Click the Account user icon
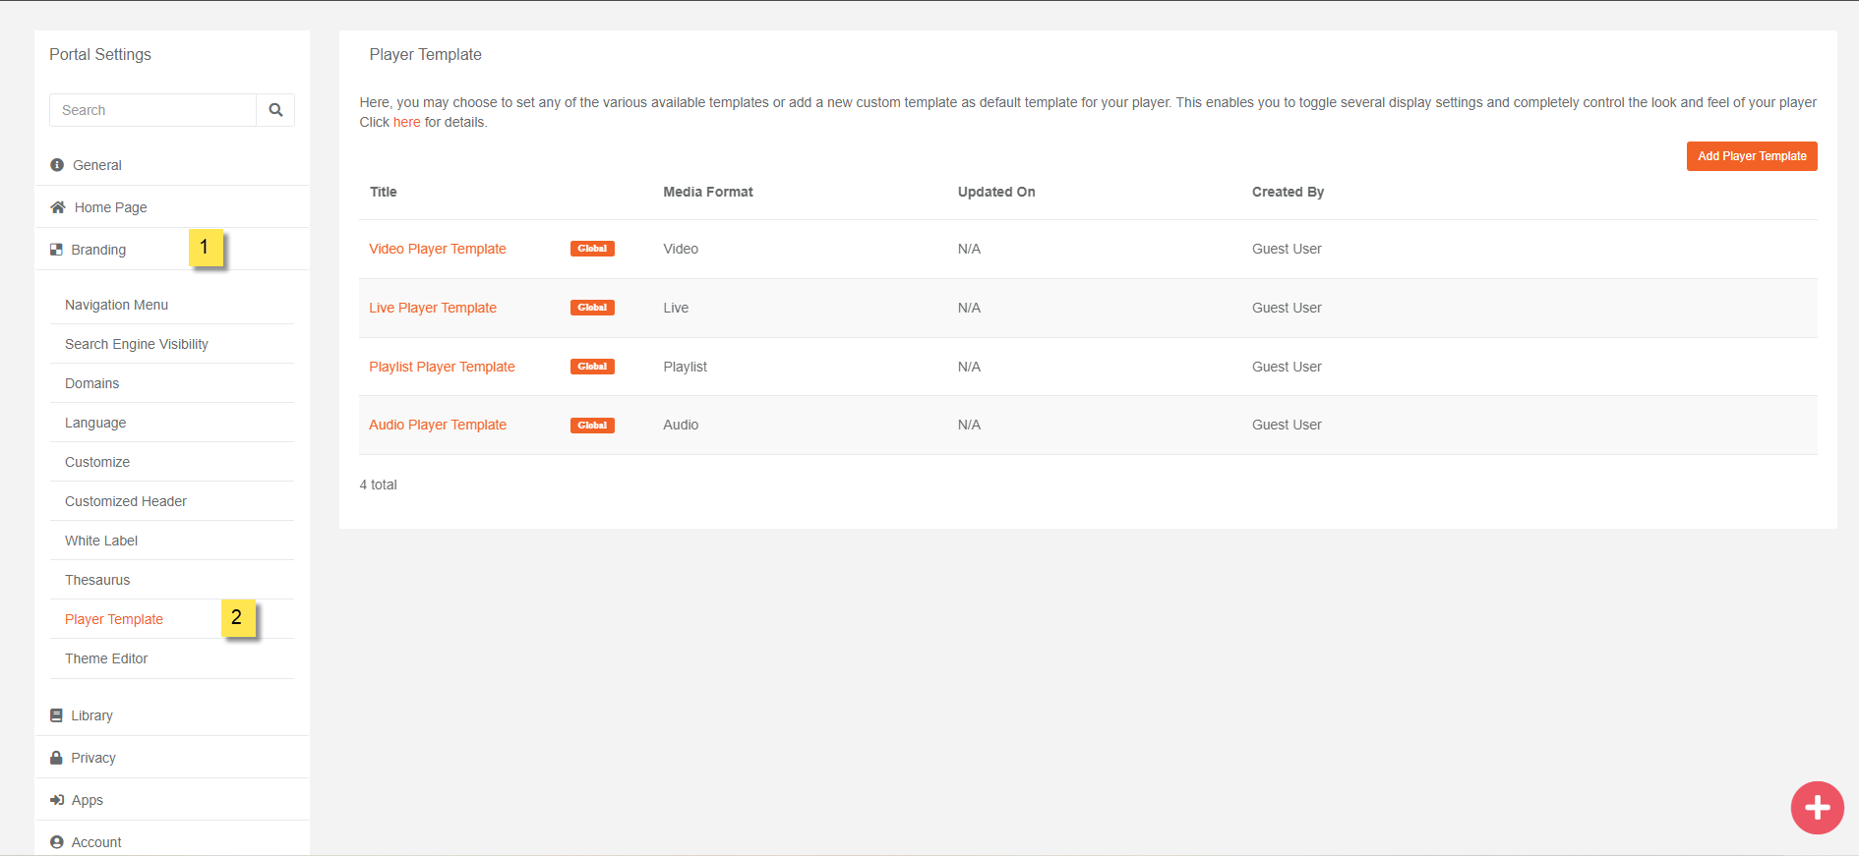This screenshot has width=1859, height=856. pos(57,842)
